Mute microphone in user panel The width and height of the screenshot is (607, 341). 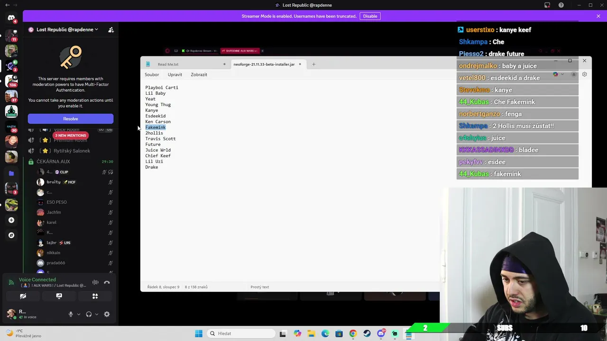pos(71,314)
